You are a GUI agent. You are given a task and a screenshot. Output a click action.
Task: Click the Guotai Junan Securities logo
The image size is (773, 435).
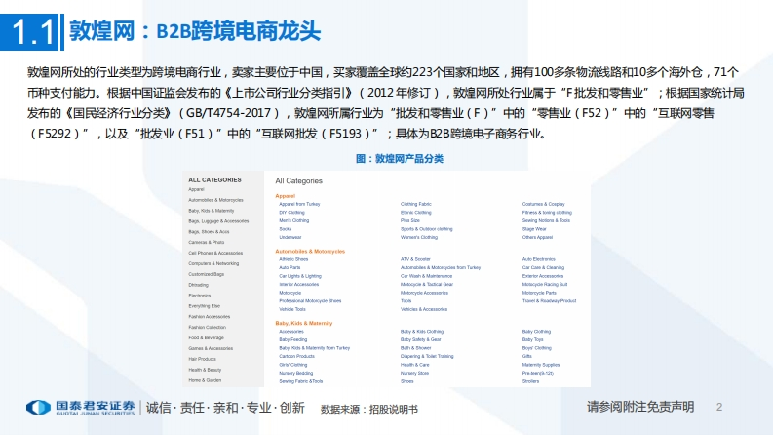[x=81, y=408]
